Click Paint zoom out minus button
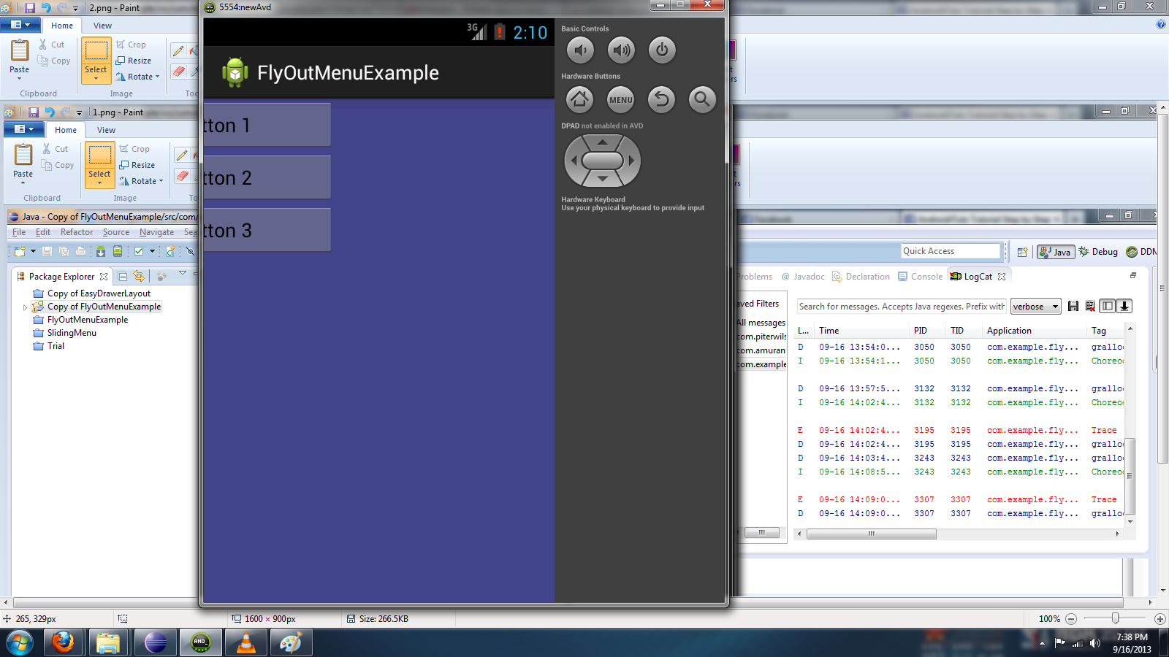This screenshot has height=657, width=1169. 1071,618
